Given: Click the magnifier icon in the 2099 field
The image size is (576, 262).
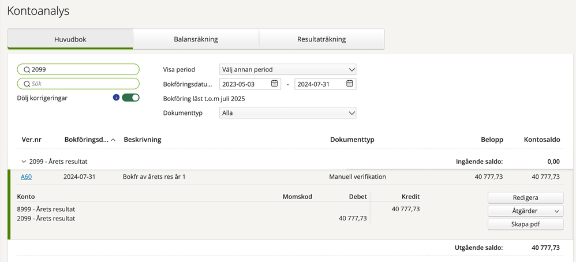Looking at the screenshot, I should (27, 69).
